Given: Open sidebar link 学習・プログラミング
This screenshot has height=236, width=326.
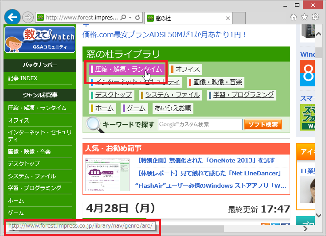Looking at the screenshot, I should [35, 188].
